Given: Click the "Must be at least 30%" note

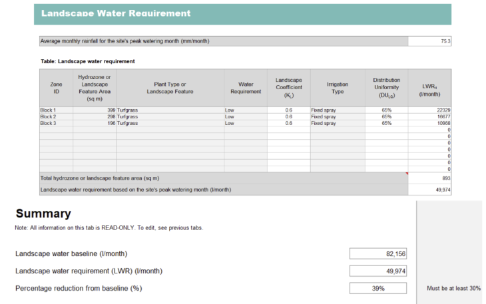Looking at the screenshot, I should pyautogui.click(x=453, y=288).
